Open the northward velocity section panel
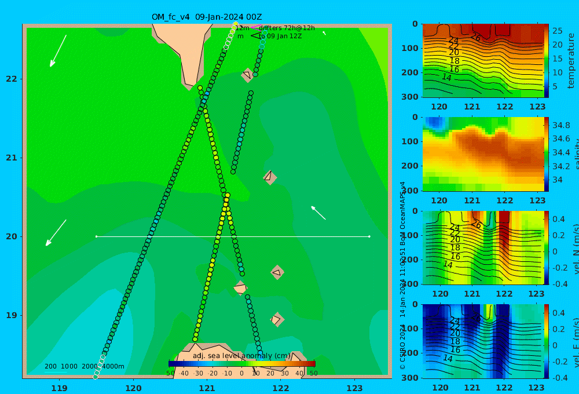The image size is (579, 394). pos(483,247)
